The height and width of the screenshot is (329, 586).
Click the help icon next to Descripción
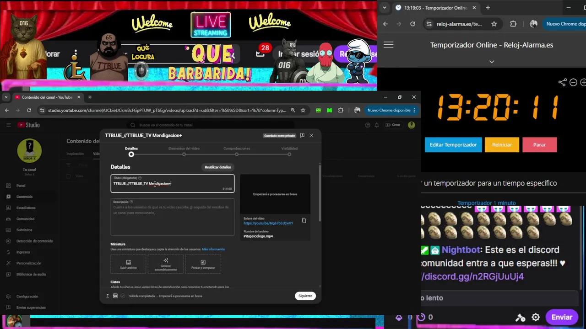[x=131, y=202]
